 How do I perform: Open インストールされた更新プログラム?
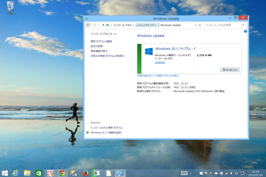[106, 128]
